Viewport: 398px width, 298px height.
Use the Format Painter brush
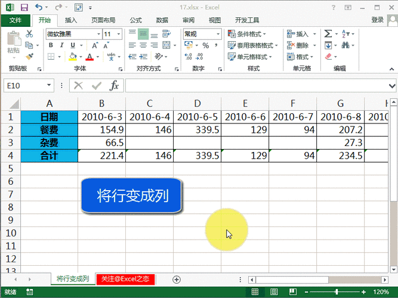coord(29,56)
